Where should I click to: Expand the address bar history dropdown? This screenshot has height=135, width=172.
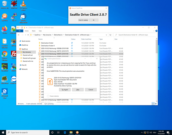pos(106,35)
